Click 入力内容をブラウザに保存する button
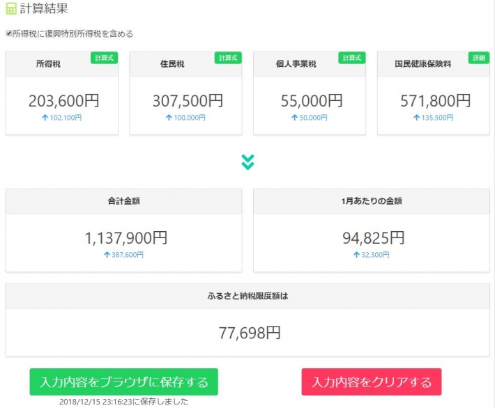This screenshot has width=495, height=408. tap(124, 382)
